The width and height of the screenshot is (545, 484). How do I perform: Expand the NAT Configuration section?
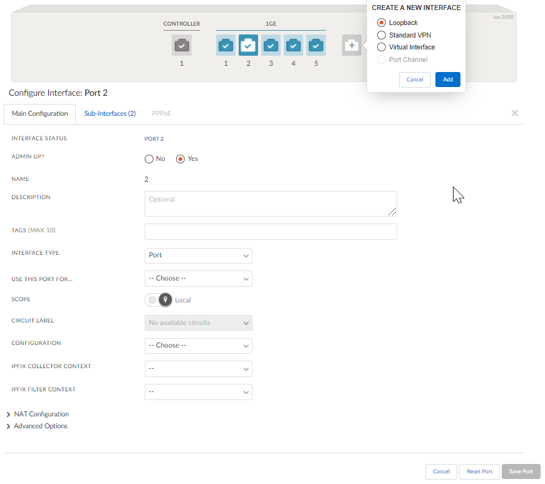pos(41,414)
